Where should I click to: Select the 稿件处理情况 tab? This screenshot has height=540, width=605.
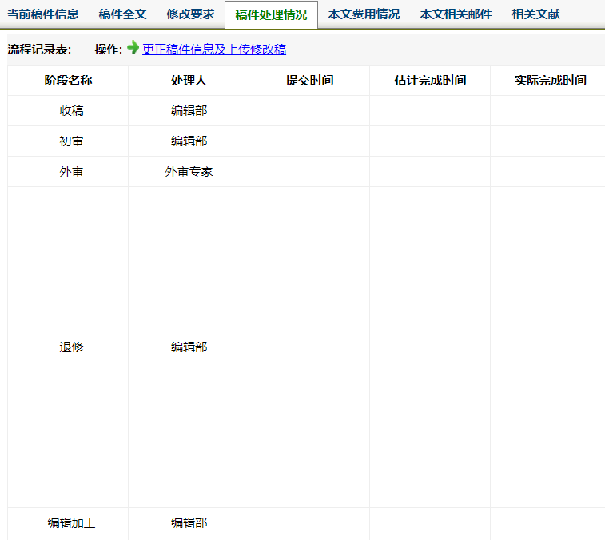[271, 15]
